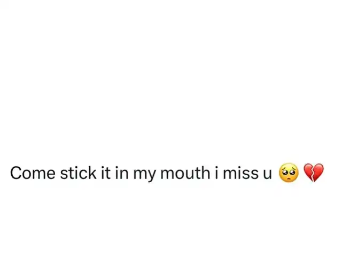Viewport: 342px width, 257px height.
Task: Click the word "stick"
Action: [x=78, y=173]
